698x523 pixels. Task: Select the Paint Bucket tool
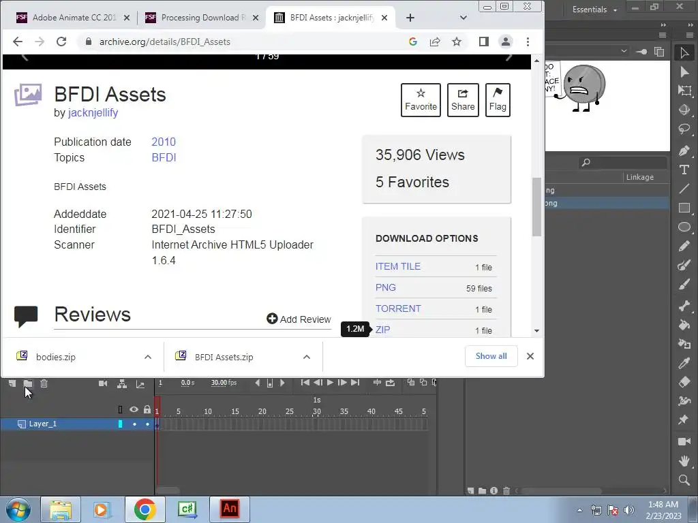684,325
